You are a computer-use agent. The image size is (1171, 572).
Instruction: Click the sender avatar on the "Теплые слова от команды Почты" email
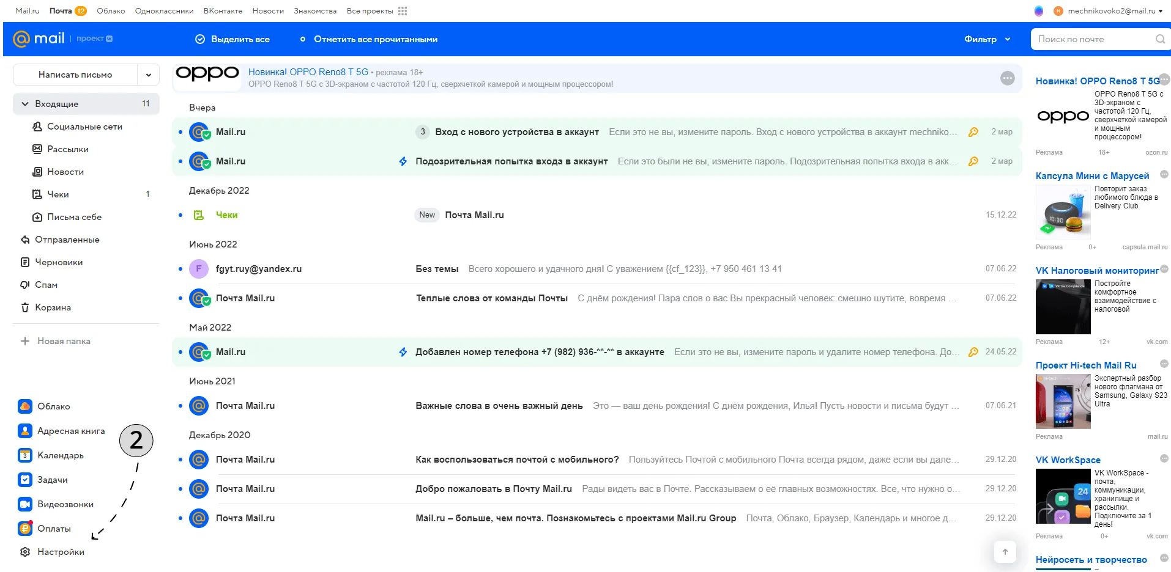199,298
